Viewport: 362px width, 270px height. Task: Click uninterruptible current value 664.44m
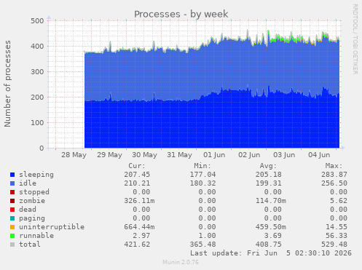click(139, 227)
